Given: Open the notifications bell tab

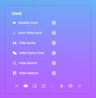Looking at the screenshot, I should point(62,86).
